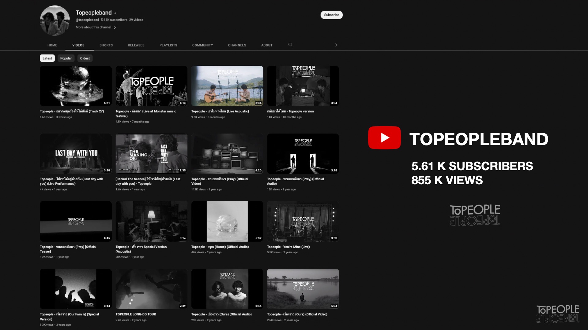The image size is (588, 330).
Task: Open the RELEASES tab
Action: [136, 45]
